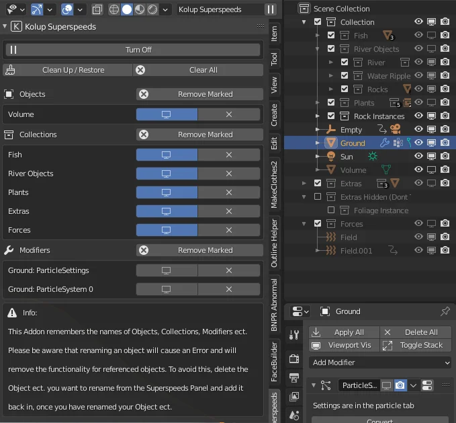Toggle Sun object eye visibility
The width and height of the screenshot is (456, 423).
(x=418, y=156)
